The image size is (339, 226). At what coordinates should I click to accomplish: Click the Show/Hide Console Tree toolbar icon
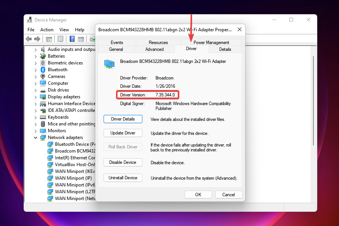49,39
